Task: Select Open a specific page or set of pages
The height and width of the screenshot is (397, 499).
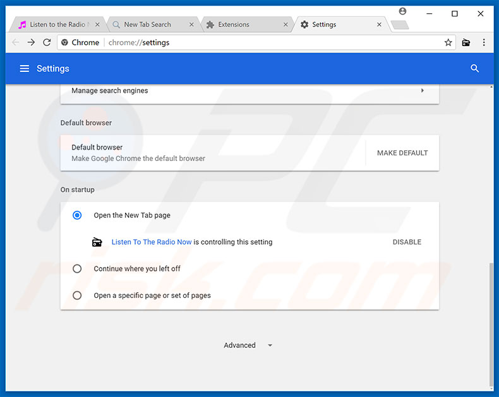Action: coord(77,295)
